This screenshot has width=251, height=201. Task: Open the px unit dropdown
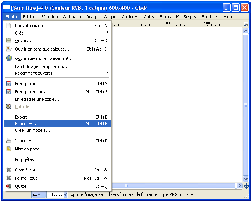(x=39, y=194)
